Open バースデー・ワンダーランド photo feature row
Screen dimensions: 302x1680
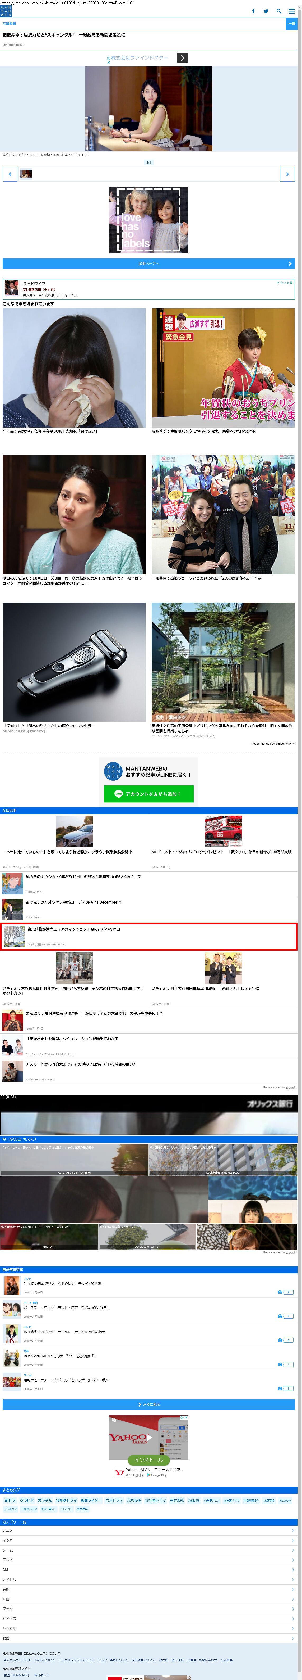(148, 1310)
